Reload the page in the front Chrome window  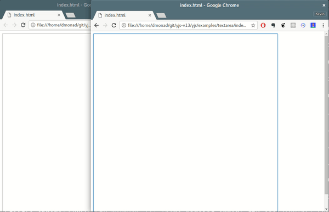[x=114, y=25]
